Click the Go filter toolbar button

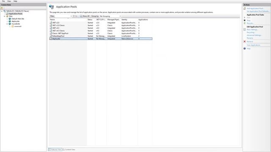[x=75, y=16]
